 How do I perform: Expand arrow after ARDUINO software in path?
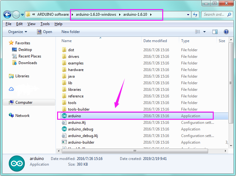(72, 15)
